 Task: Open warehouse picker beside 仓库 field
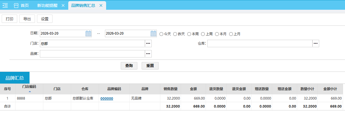(x=315, y=43)
